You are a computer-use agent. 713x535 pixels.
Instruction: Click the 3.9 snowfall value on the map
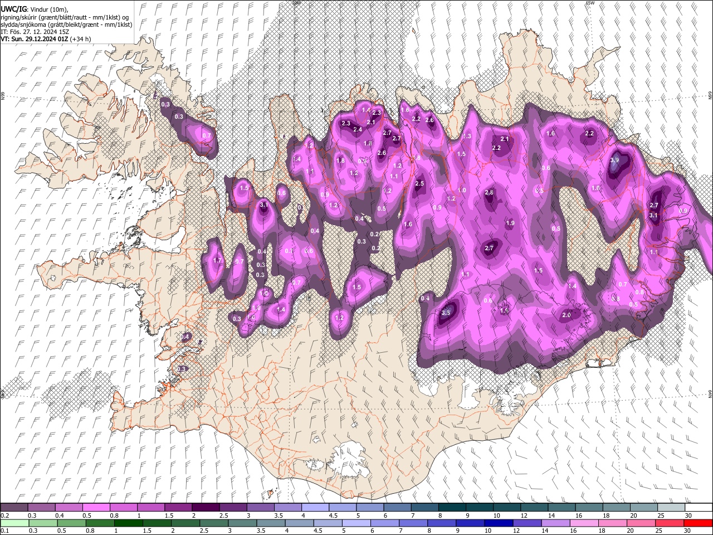click(614, 160)
